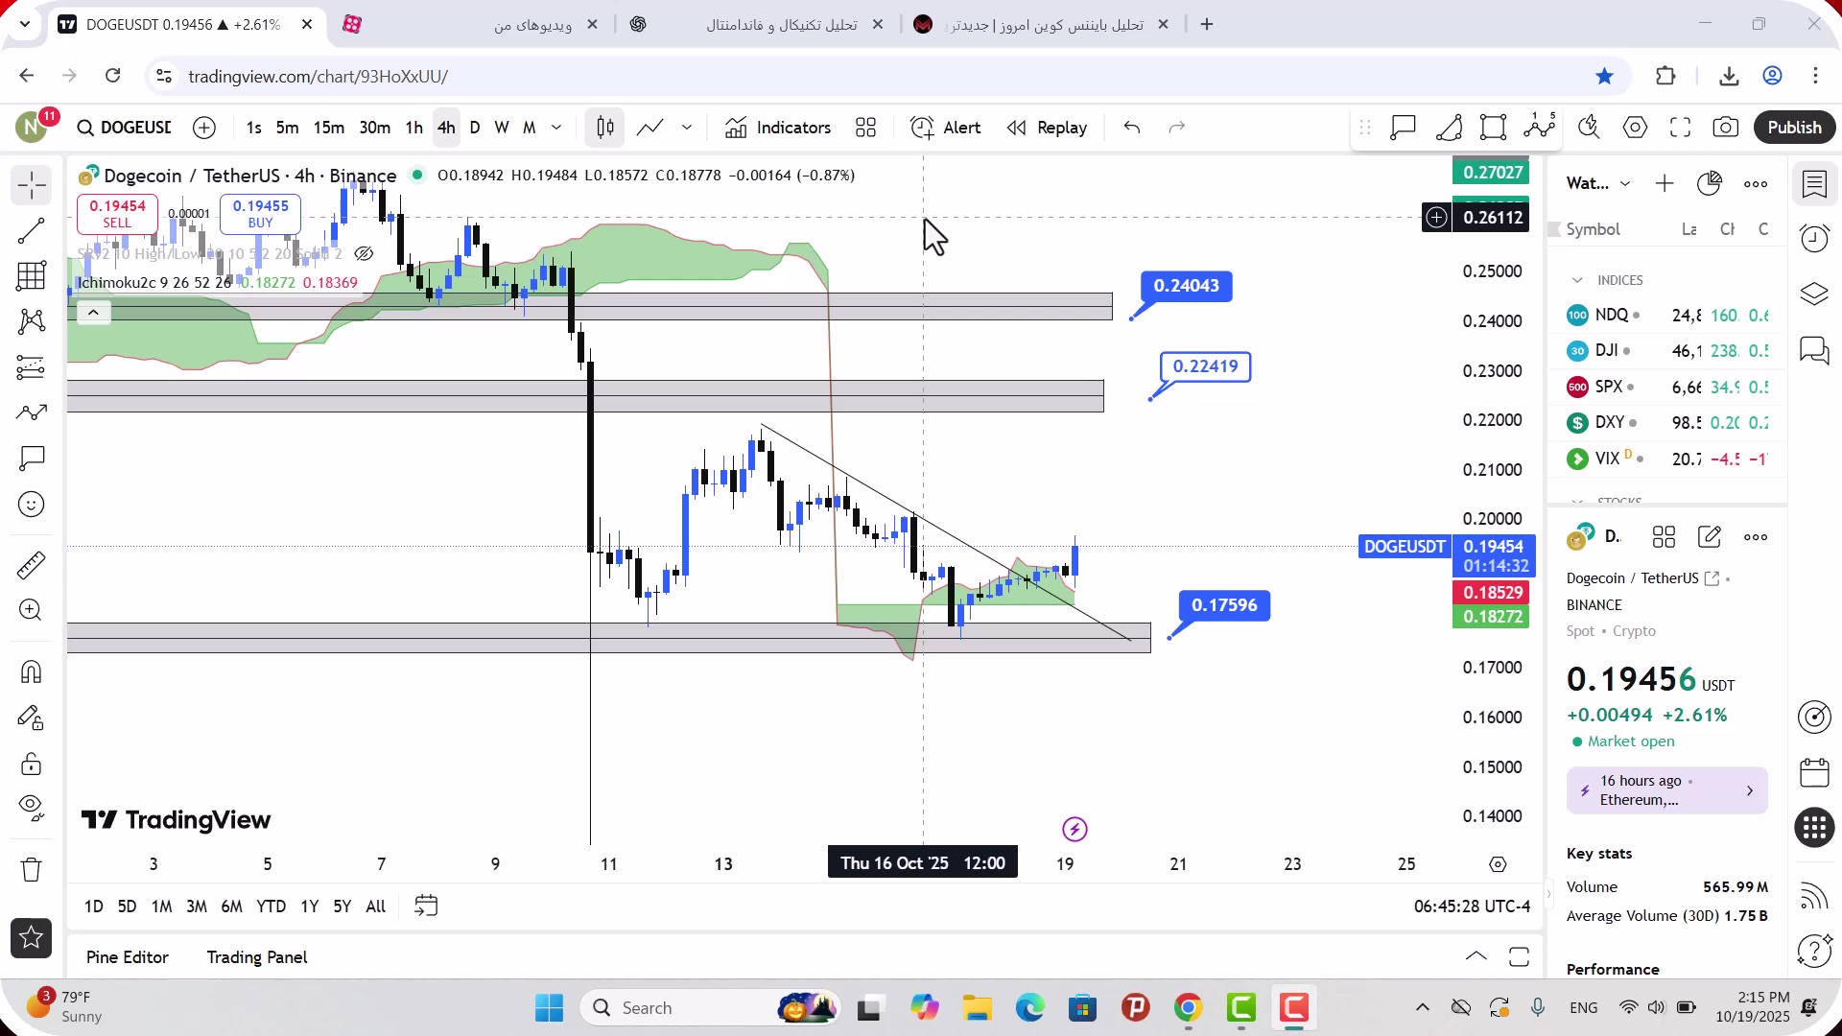
Task: Open the chats speech bubble panel
Action: 1814,350
